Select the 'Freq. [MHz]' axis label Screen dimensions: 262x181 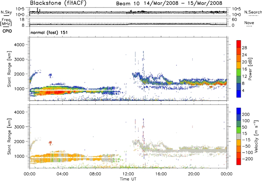click(6, 22)
